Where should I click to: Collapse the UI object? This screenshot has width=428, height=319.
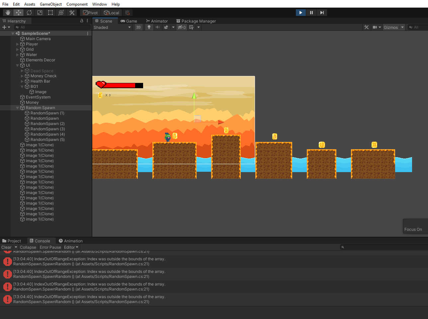tap(18, 65)
